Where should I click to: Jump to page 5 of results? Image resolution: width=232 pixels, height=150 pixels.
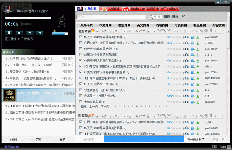click(133, 107)
